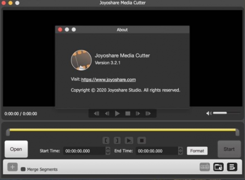Preview the selected segment
245x180 pixels.
tap(129, 140)
